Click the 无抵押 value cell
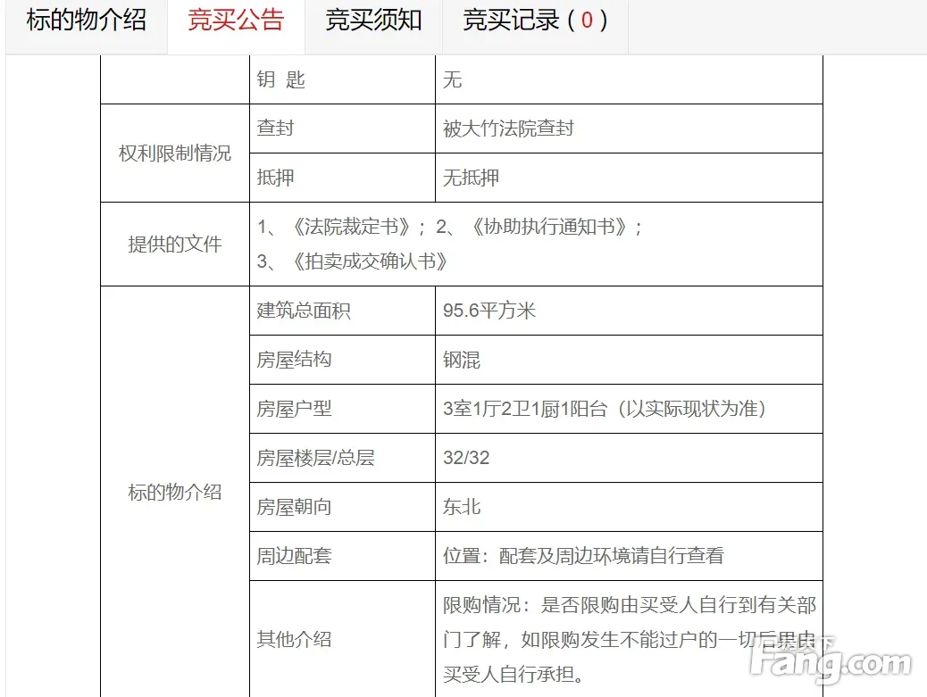This screenshot has width=927, height=697. coord(471,178)
